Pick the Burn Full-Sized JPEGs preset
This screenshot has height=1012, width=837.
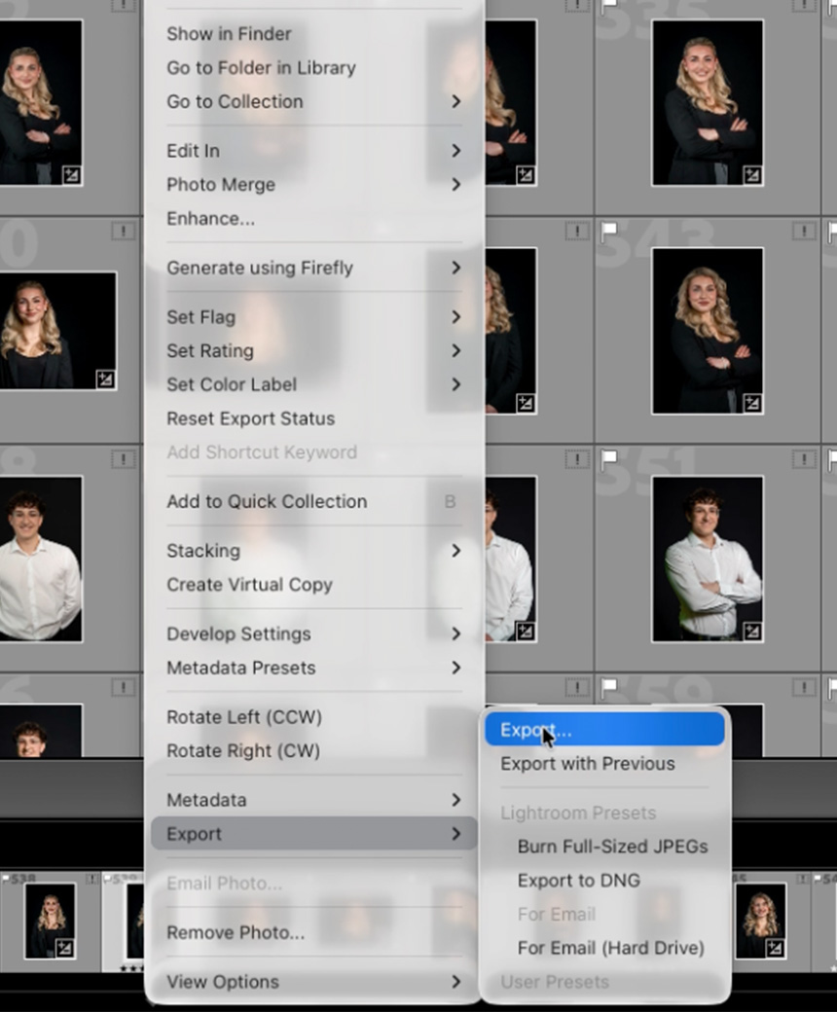point(604,847)
